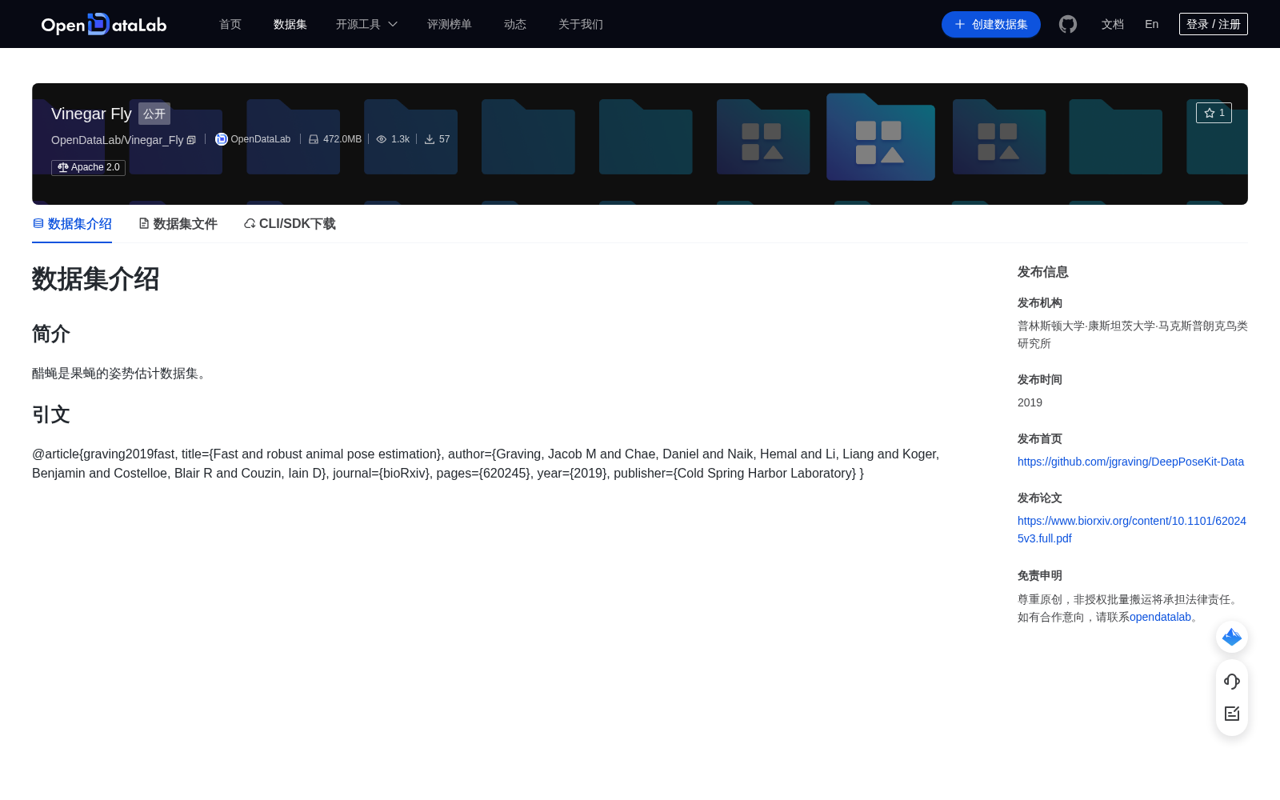Viewport: 1280px width, 800px height.
Task: Click the opendatalab contact link
Action: pyautogui.click(x=1160, y=617)
